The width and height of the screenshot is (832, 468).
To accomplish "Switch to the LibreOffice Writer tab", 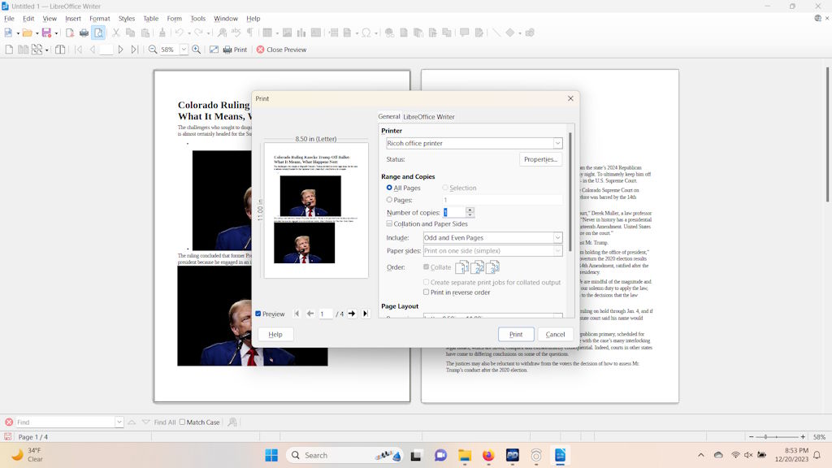I will 429,117.
